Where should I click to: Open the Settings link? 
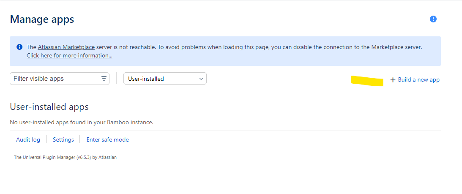(63, 140)
